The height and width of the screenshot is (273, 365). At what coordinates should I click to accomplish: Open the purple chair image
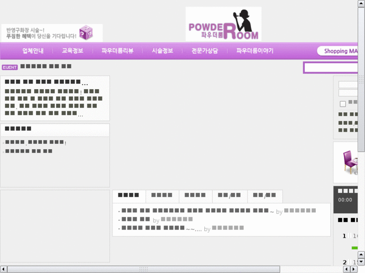[350, 162]
